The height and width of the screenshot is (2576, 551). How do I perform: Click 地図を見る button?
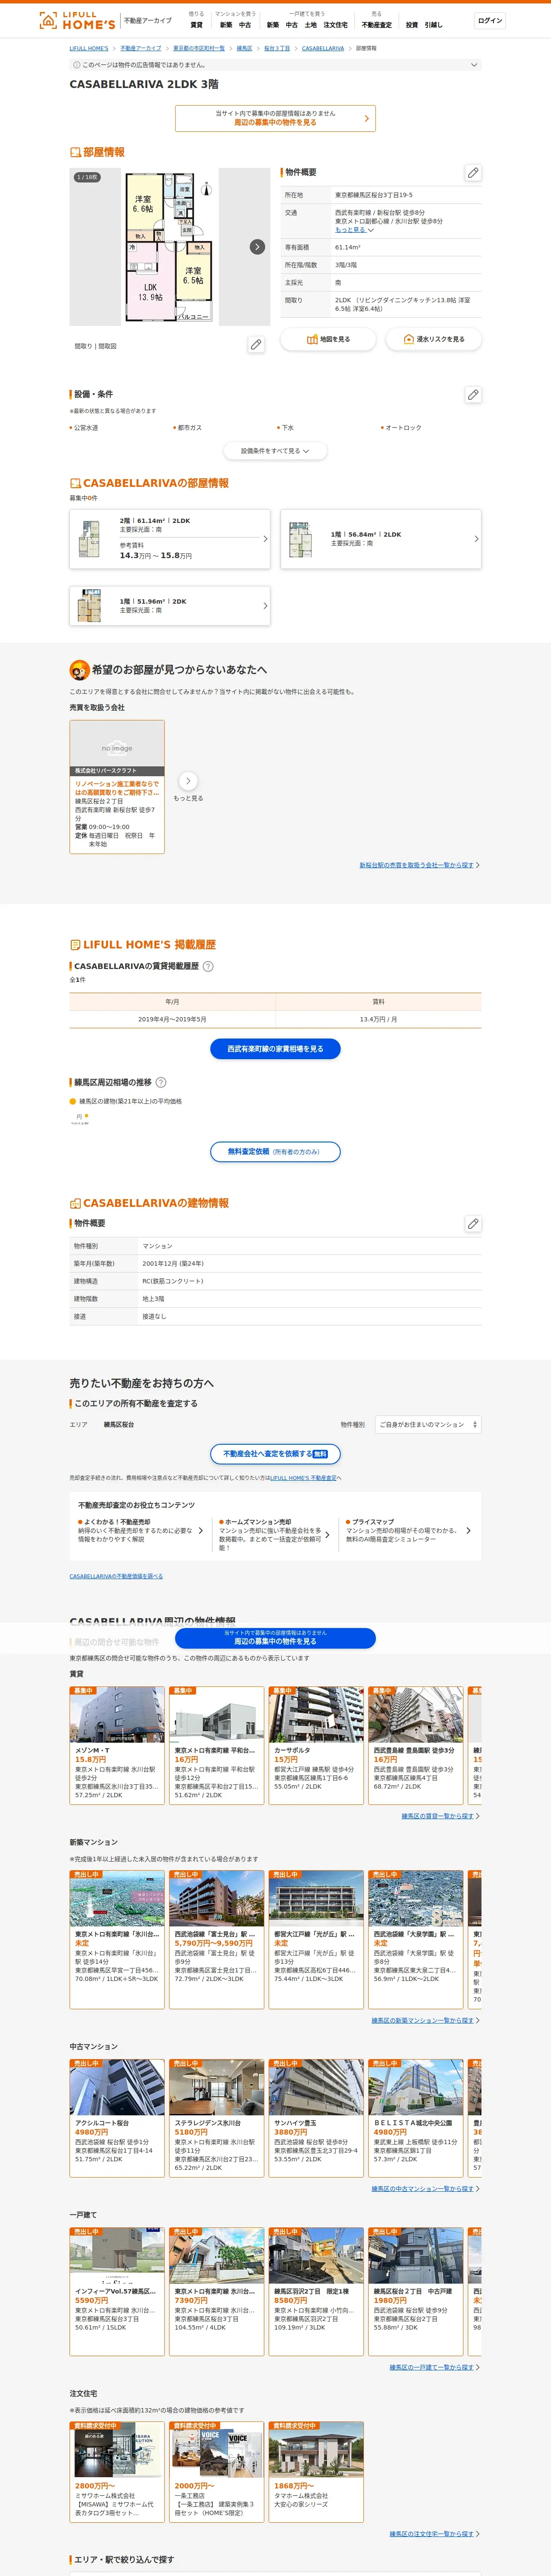[x=328, y=340]
